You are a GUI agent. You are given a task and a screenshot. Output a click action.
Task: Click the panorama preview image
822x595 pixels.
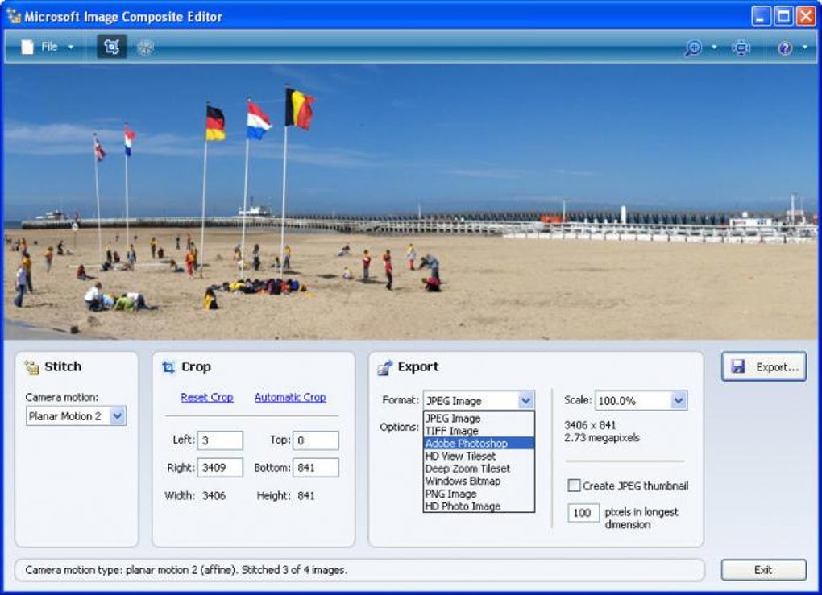coord(411,202)
